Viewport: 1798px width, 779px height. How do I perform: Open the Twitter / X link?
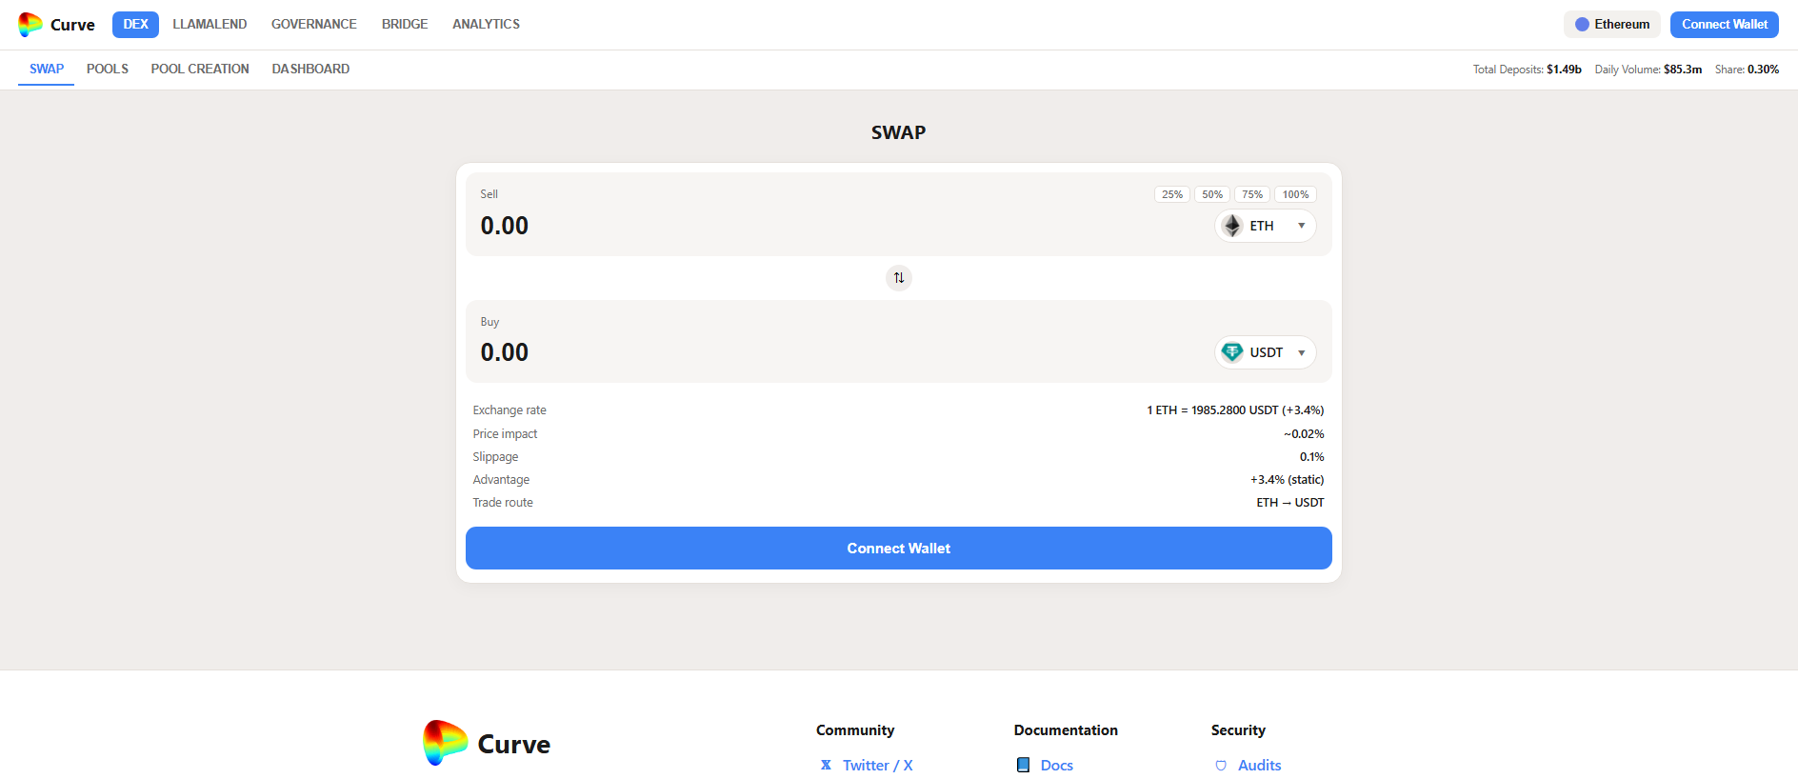tap(877, 765)
